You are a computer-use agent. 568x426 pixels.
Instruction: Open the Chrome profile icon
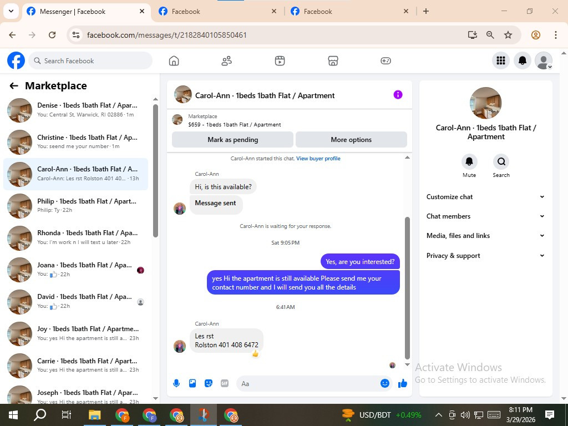[x=536, y=35]
